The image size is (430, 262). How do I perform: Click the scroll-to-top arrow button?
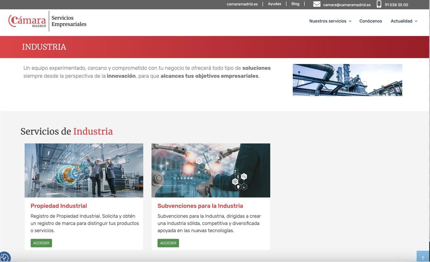pos(423,257)
